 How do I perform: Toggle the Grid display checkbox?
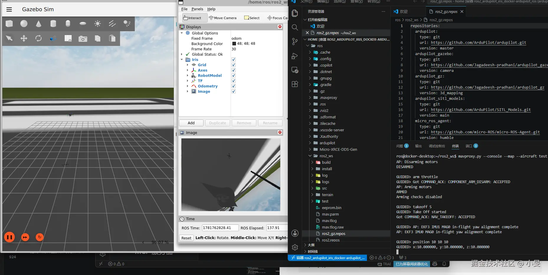pos(234,65)
